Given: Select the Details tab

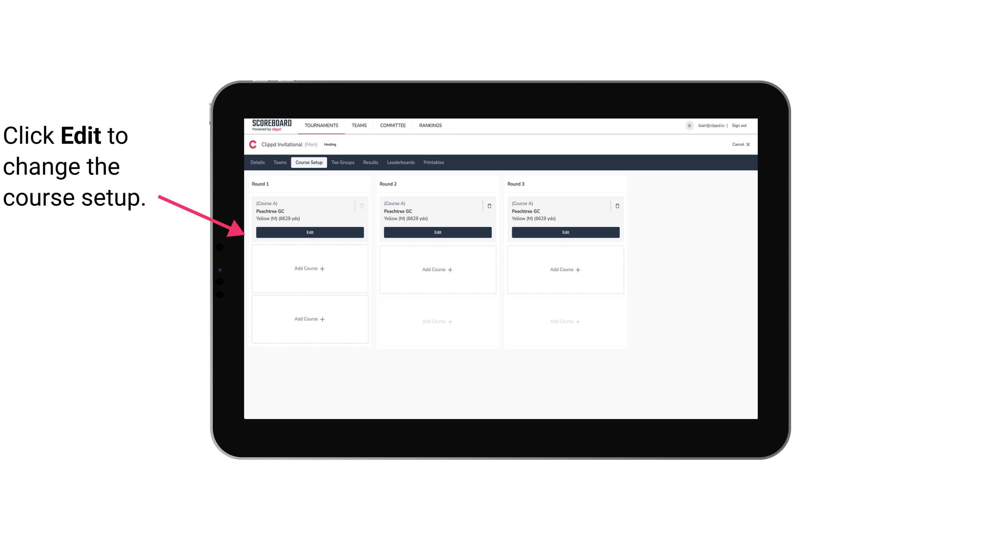Looking at the screenshot, I should click(x=258, y=162).
